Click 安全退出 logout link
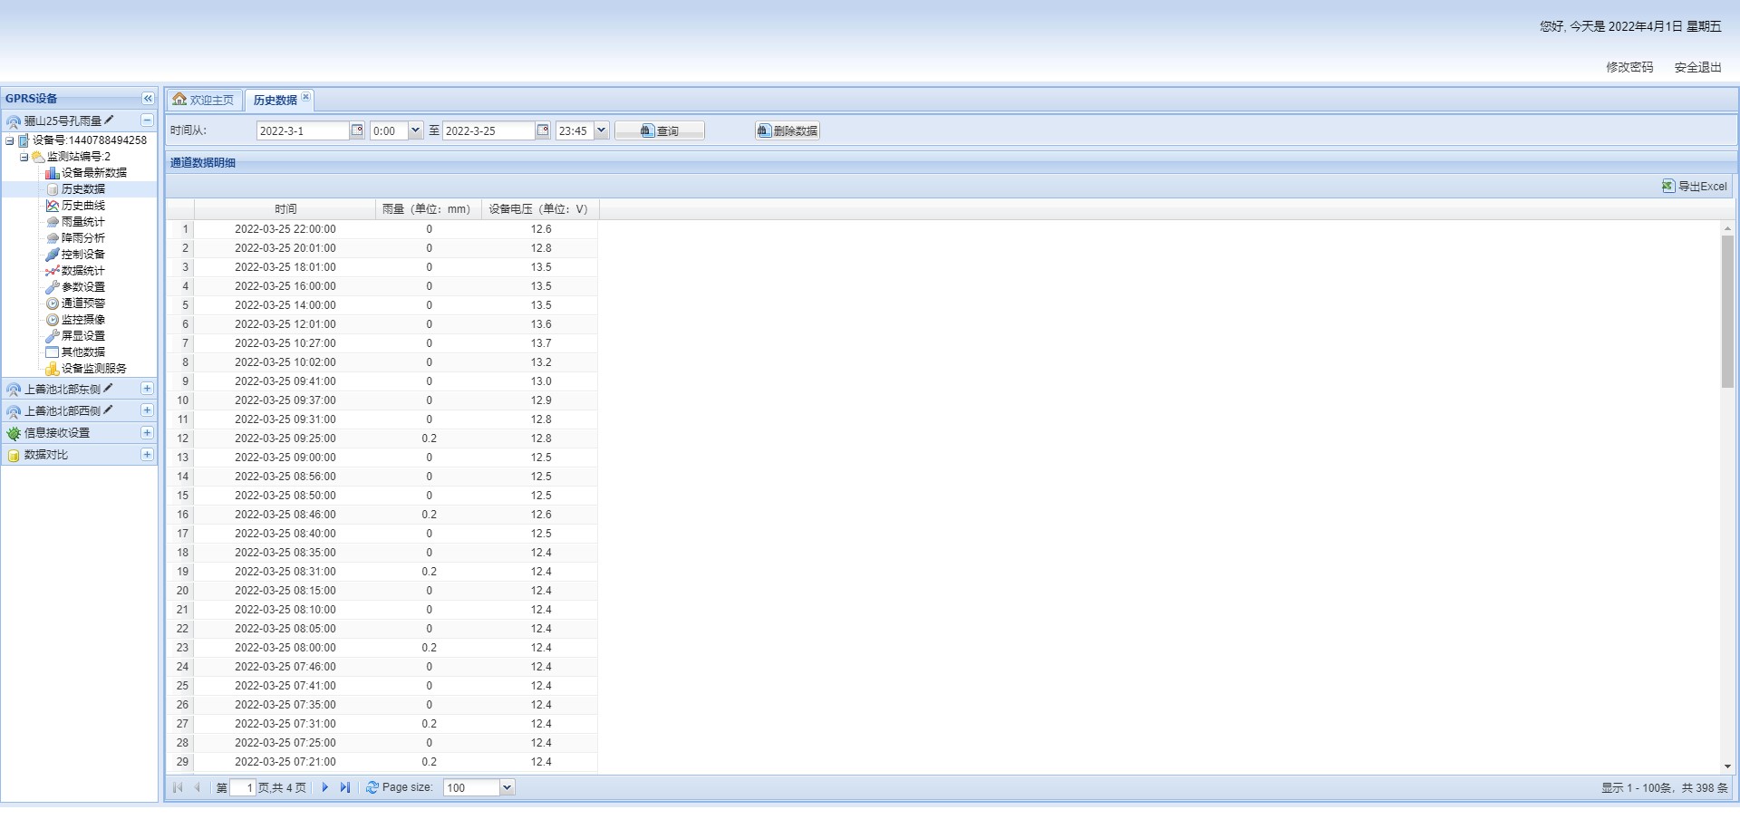1740x829 pixels. 1697,67
